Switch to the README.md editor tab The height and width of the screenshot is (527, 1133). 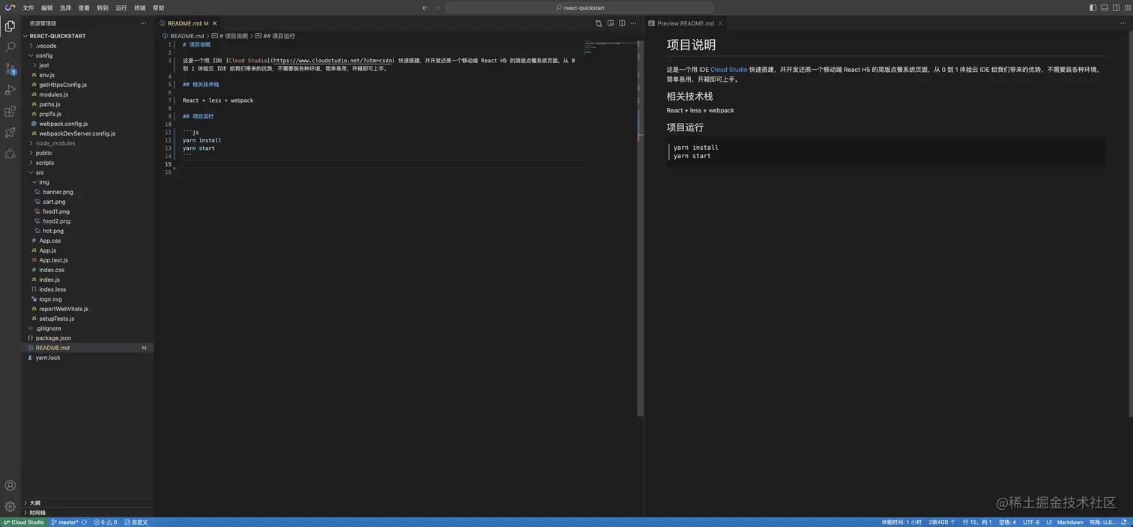click(x=188, y=23)
